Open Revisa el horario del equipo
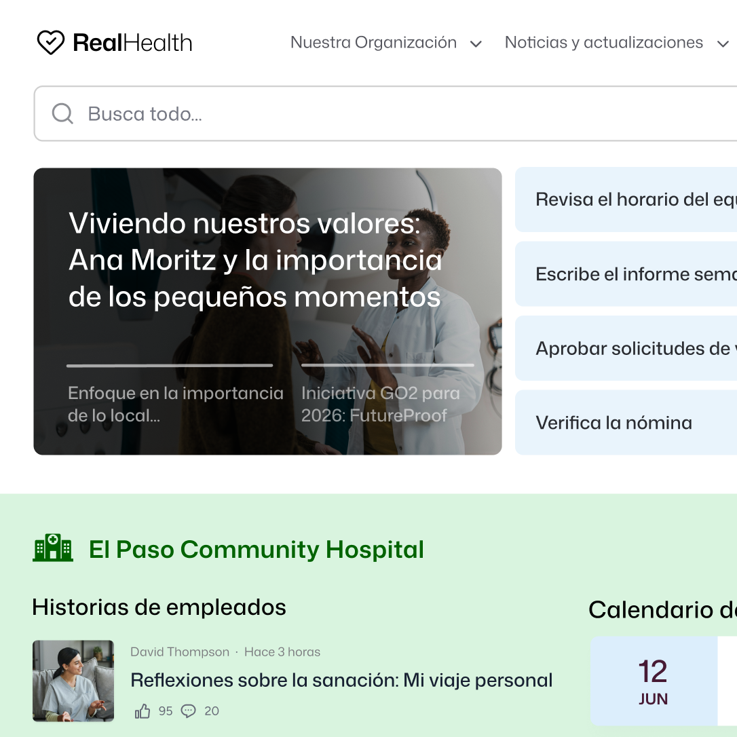 click(x=626, y=200)
